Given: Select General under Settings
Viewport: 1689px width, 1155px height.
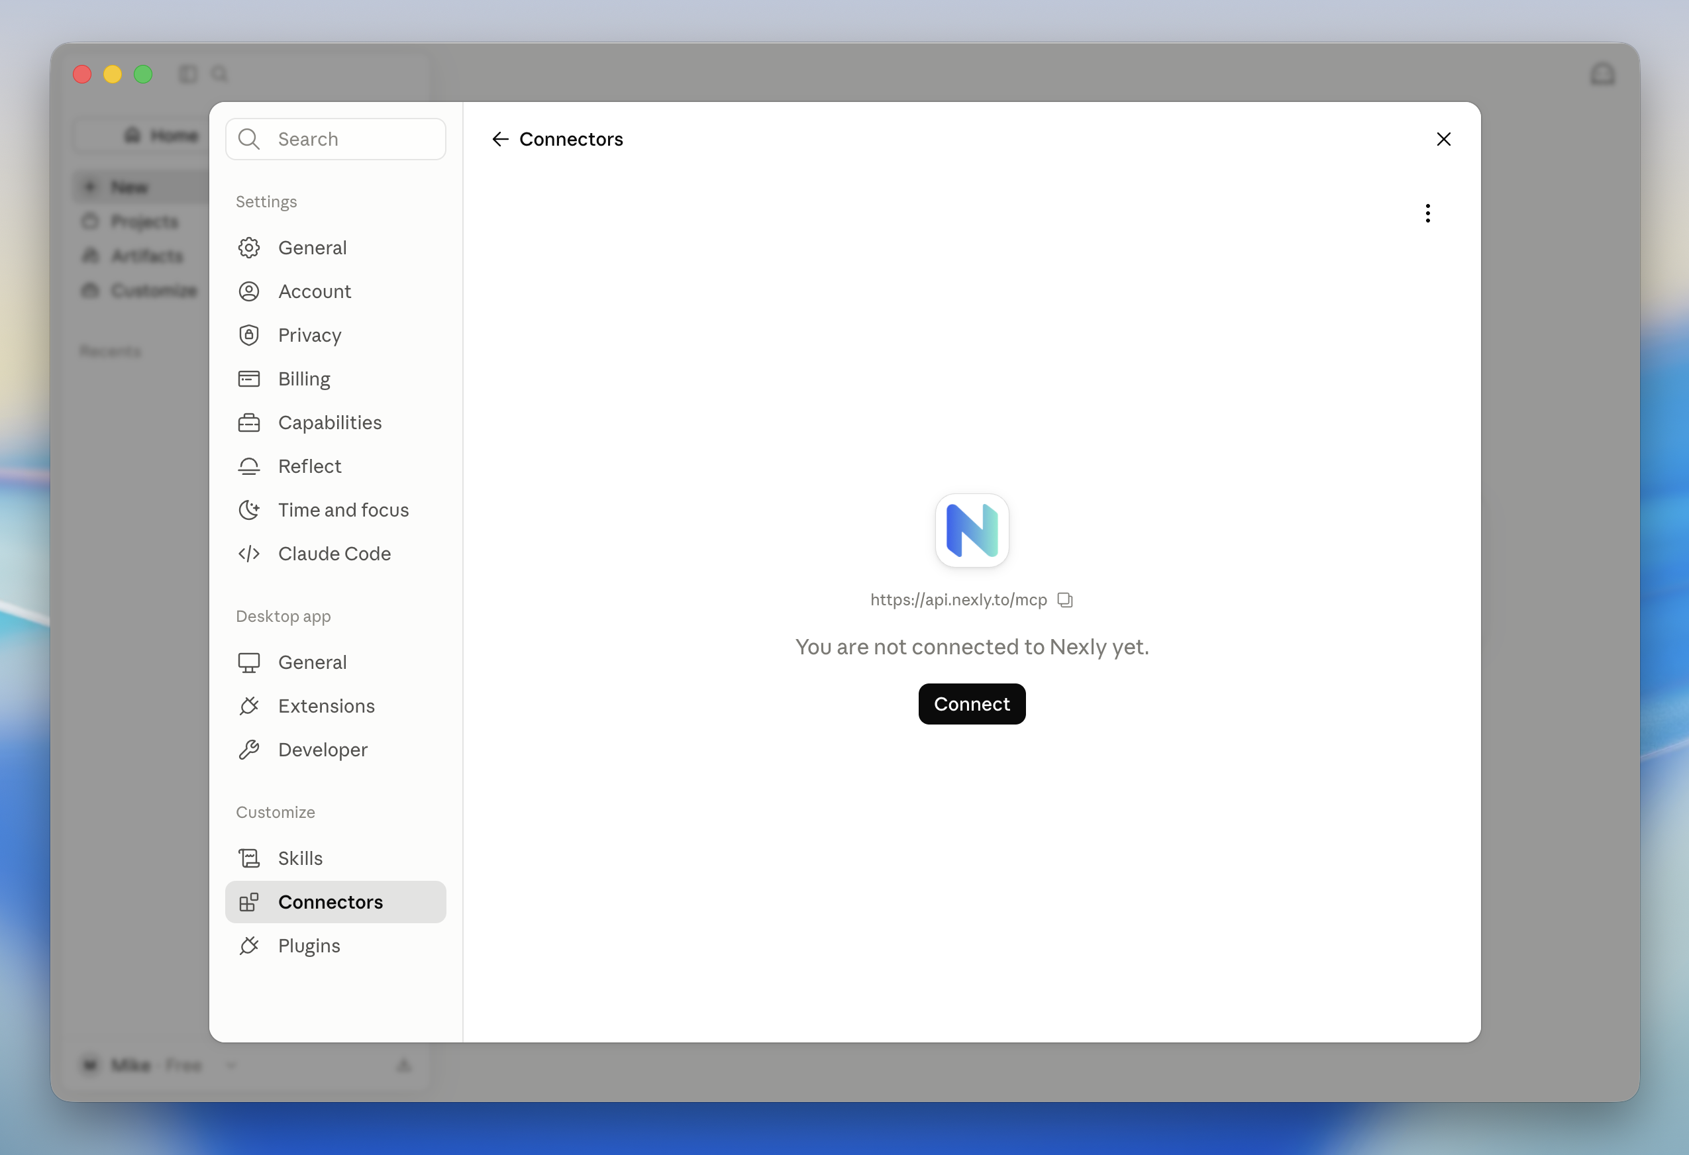Looking at the screenshot, I should click(x=335, y=248).
